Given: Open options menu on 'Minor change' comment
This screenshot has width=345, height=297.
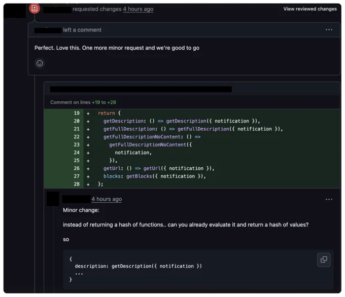Looking at the screenshot, I should pyautogui.click(x=329, y=199).
